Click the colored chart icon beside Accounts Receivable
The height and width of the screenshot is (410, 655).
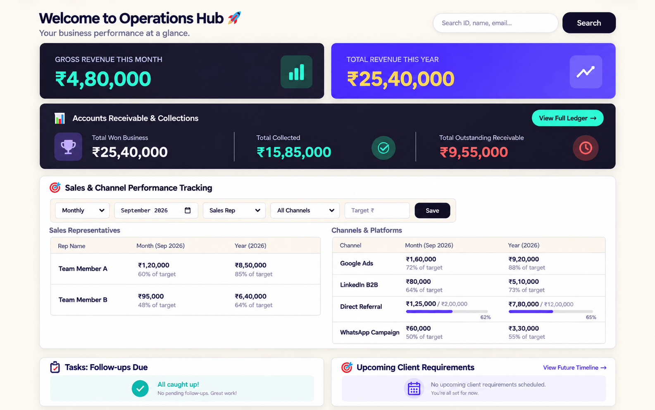coord(60,118)
